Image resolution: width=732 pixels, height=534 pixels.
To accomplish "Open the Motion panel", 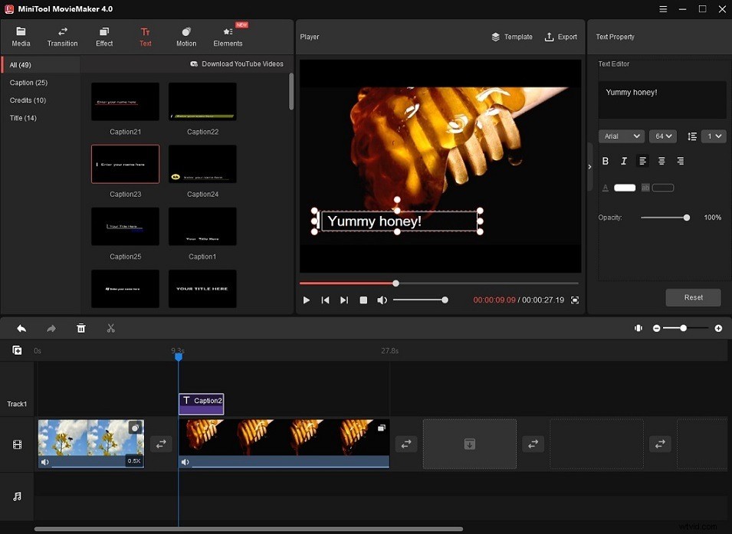I will 185,36.
